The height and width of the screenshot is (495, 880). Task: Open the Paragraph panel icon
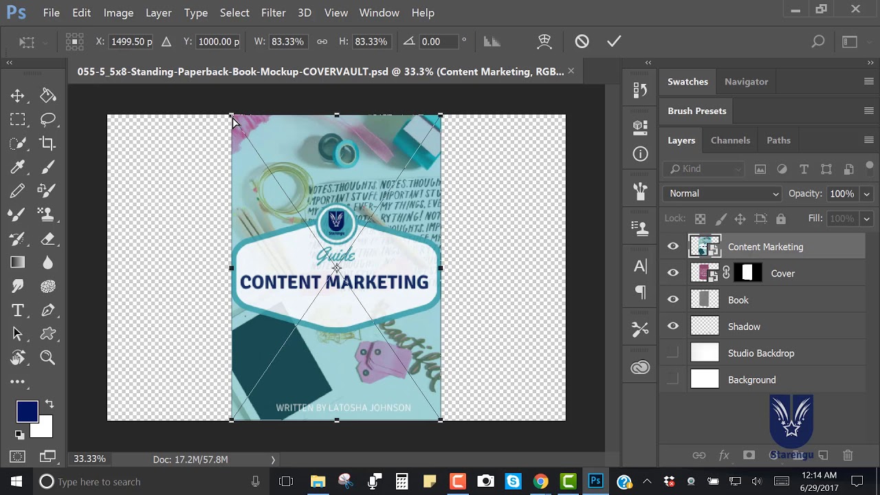click(640, 292)
